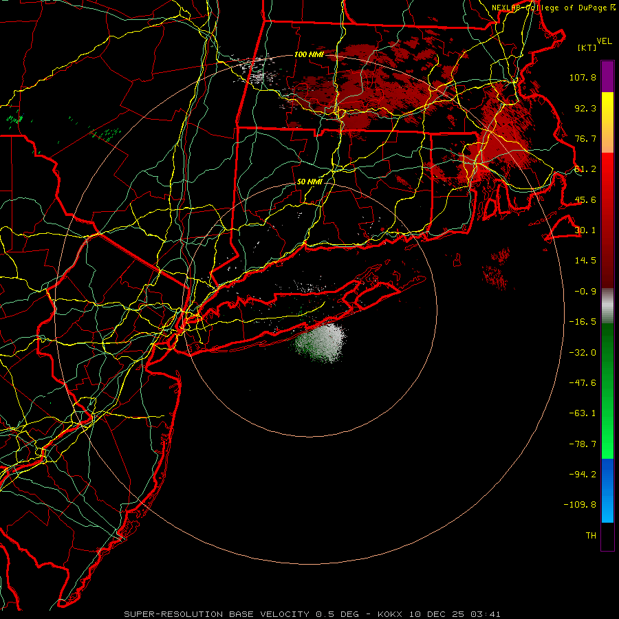Click the -0.9 velocity scale value
Image resolution: width=619 pixels, height=619 pixels.
pos(585,292)
